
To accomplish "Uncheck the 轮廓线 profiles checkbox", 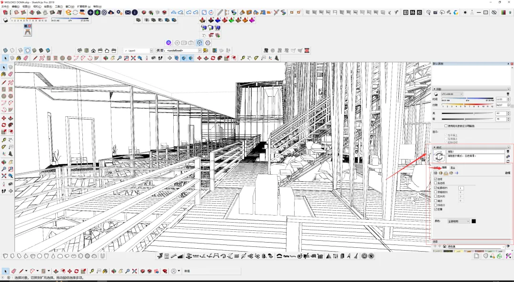I will tap(435, 188).
